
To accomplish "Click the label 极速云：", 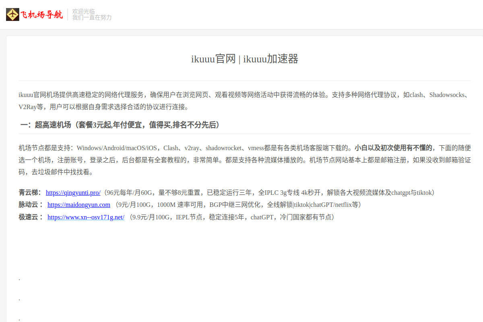I will point(31,217).
